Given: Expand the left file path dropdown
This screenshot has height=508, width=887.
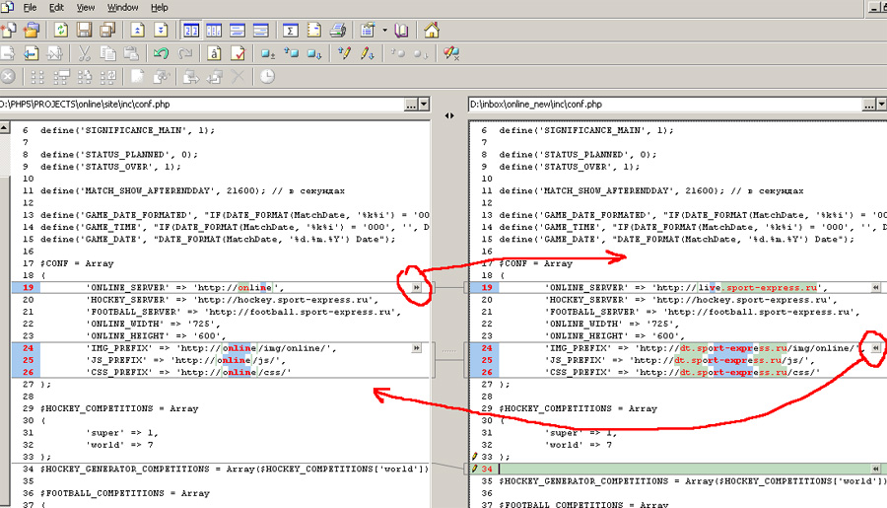Looking at the screenshot, I should click(424, 104).
